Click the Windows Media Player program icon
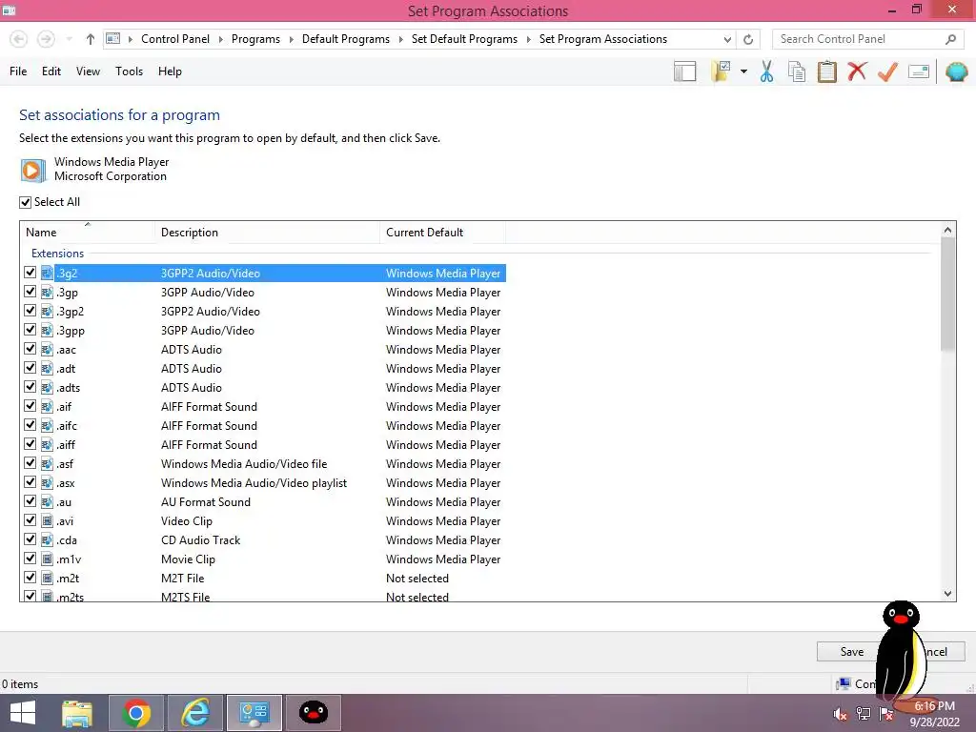976x732 pixels. [x=33, y=170]
